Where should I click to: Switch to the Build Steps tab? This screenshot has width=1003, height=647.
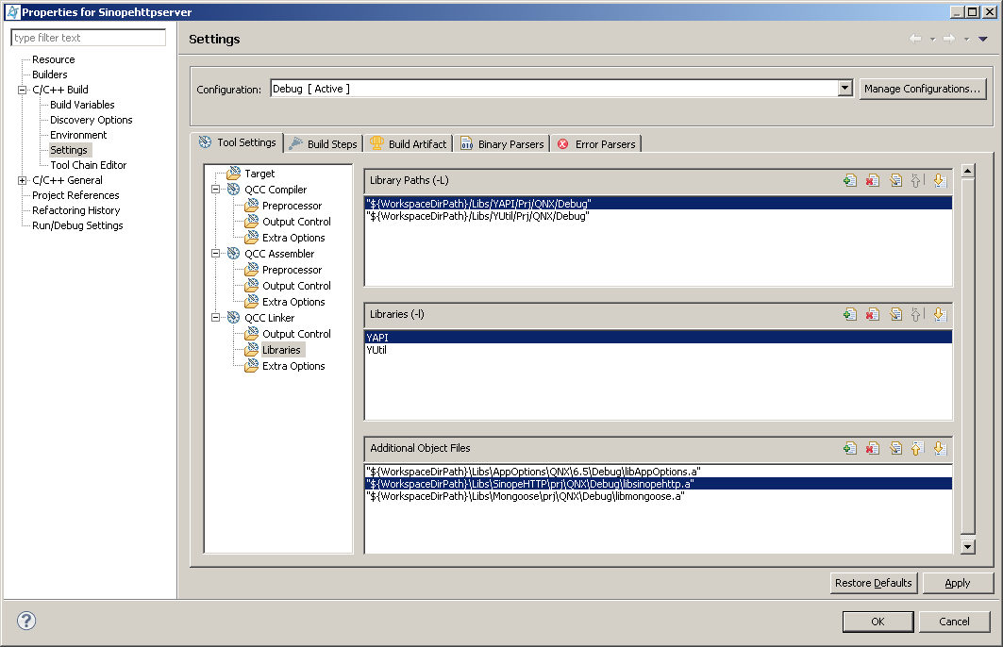coord(323,144)
